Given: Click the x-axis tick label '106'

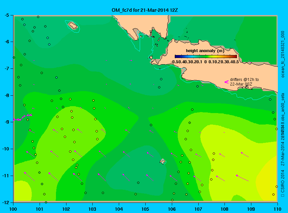Looking at the screenshot, I should click(x=172, y=209).
